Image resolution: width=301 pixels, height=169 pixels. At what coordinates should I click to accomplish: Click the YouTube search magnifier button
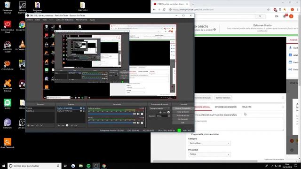pos(260,16)
